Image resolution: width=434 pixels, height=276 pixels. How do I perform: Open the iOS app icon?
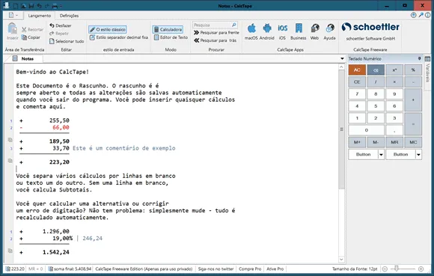(282, 32)
